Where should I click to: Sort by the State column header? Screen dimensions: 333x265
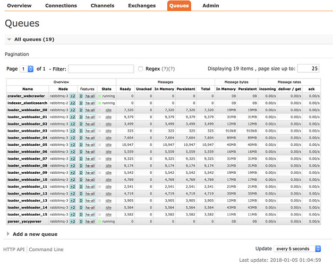pos(106,89)
